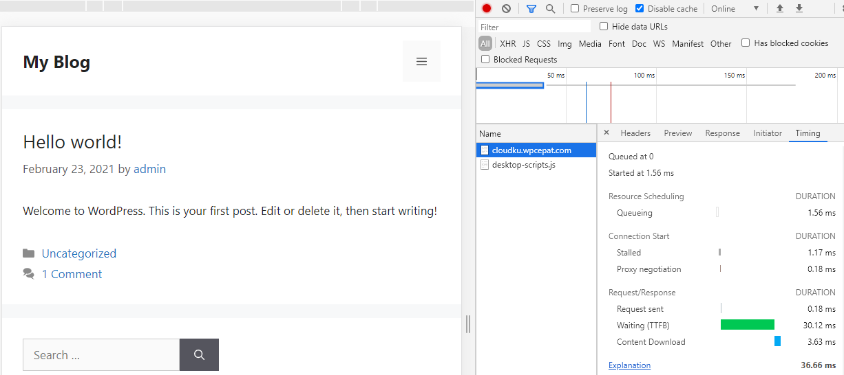Open the timing Explanation link
Screen dimensions: 844x375
pos(629,365)
